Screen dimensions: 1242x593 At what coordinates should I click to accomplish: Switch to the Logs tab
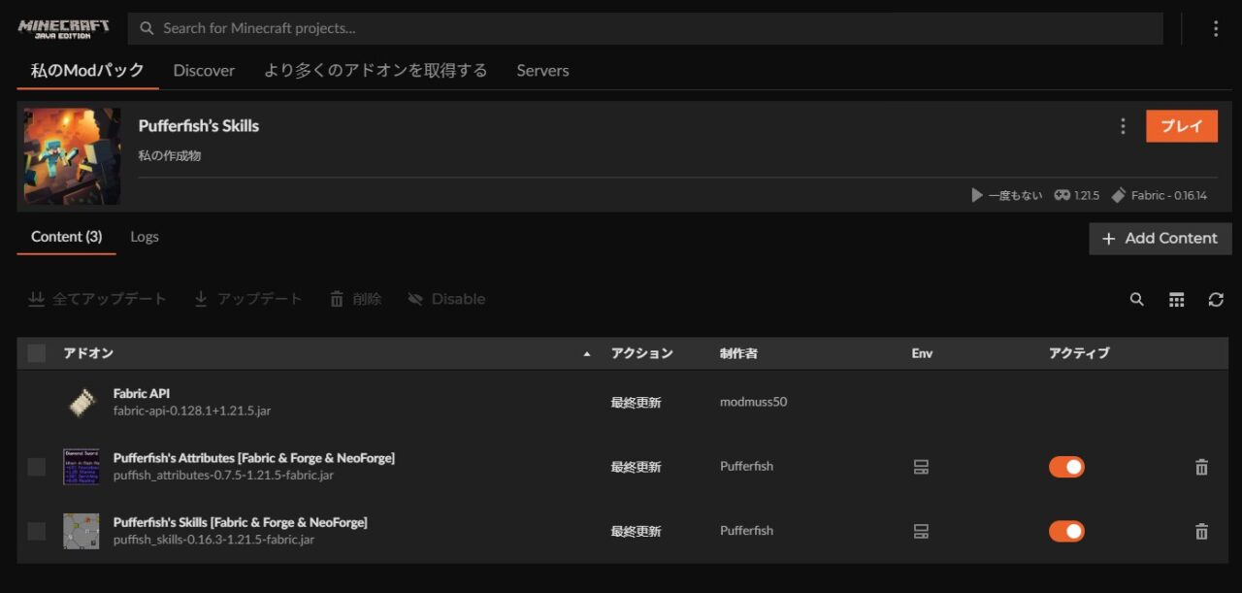pos(145,237)
